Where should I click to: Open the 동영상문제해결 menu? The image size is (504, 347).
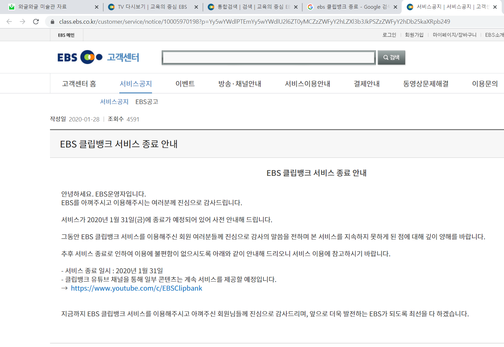point(426,84)
